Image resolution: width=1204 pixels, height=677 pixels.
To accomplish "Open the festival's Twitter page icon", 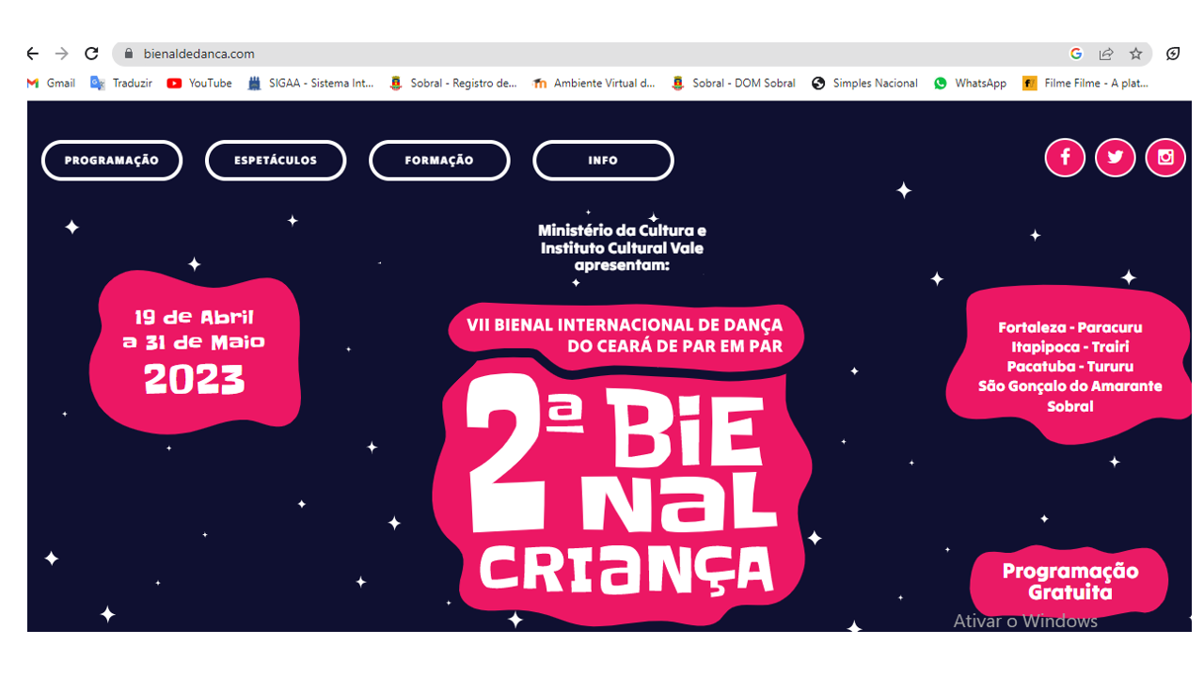I will 1115,157.
